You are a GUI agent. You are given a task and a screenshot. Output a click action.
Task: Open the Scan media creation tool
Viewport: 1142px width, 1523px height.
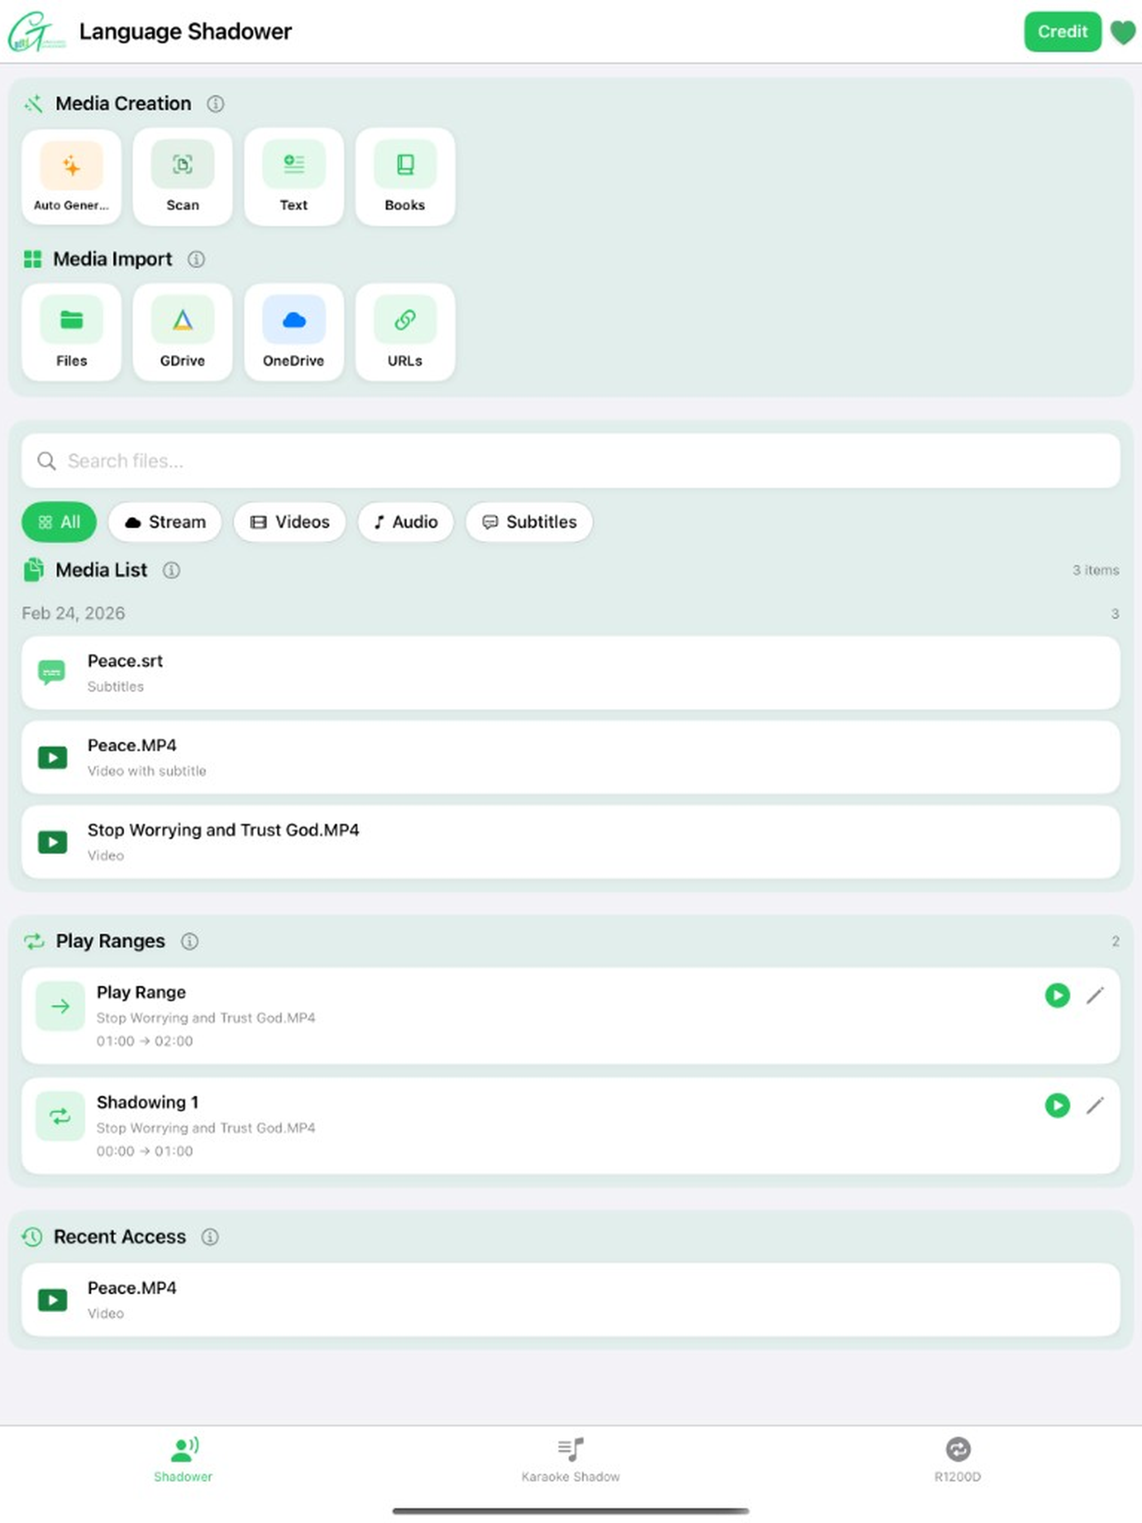[182, 177]
